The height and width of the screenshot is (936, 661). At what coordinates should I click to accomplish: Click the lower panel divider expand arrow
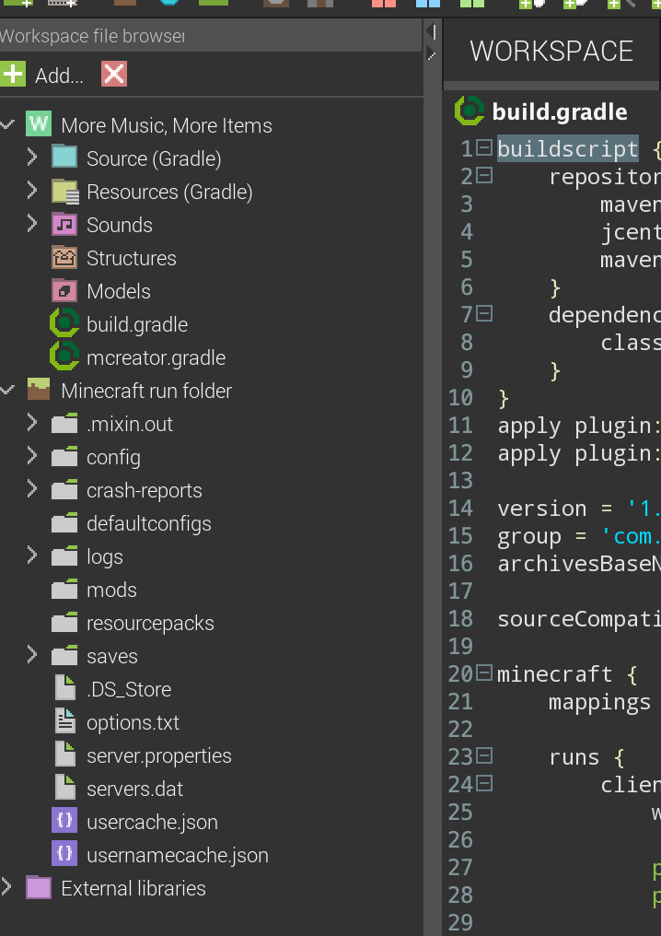432,55
